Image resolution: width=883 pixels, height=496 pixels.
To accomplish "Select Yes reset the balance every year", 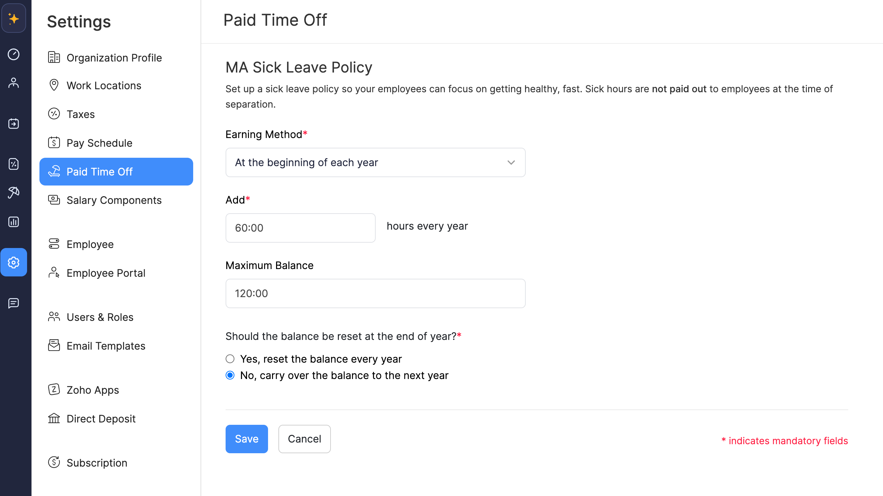I will (x=229, y=359).
